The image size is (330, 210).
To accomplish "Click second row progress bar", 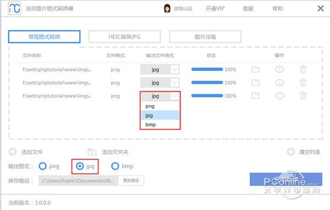I will 207,82.
